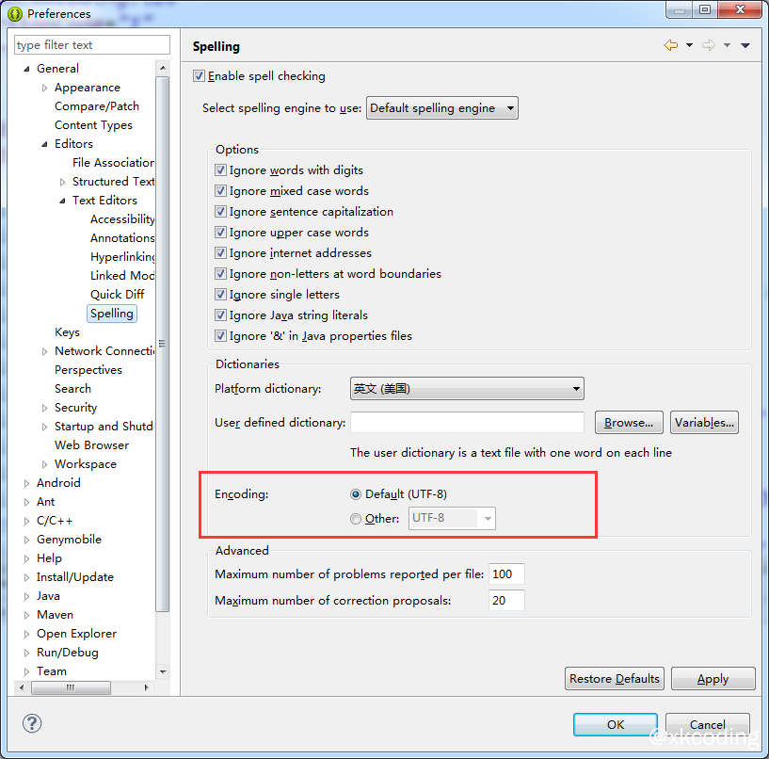Viewport: 769px width, 759px height.
Task: Click the Eclipse Preferences title icon
Action: pos(15,13)
